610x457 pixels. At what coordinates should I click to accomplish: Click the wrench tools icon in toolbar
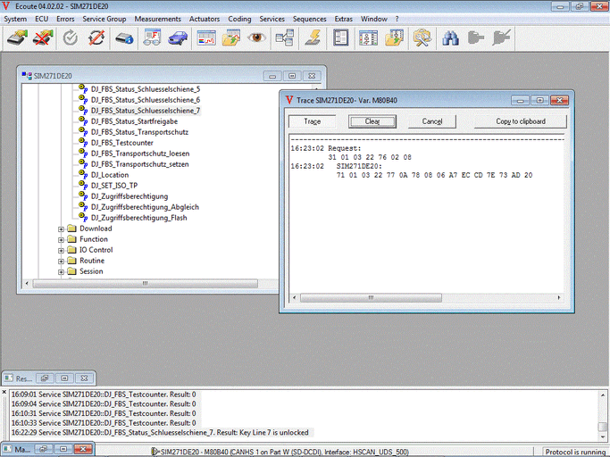[422, 38]
